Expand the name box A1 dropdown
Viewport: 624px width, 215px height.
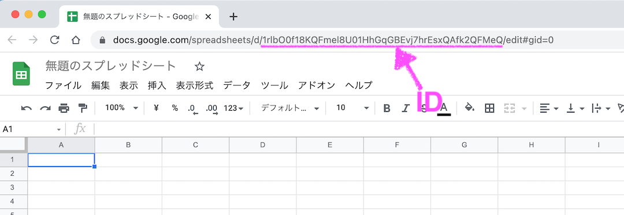click(x=59, y=130)
